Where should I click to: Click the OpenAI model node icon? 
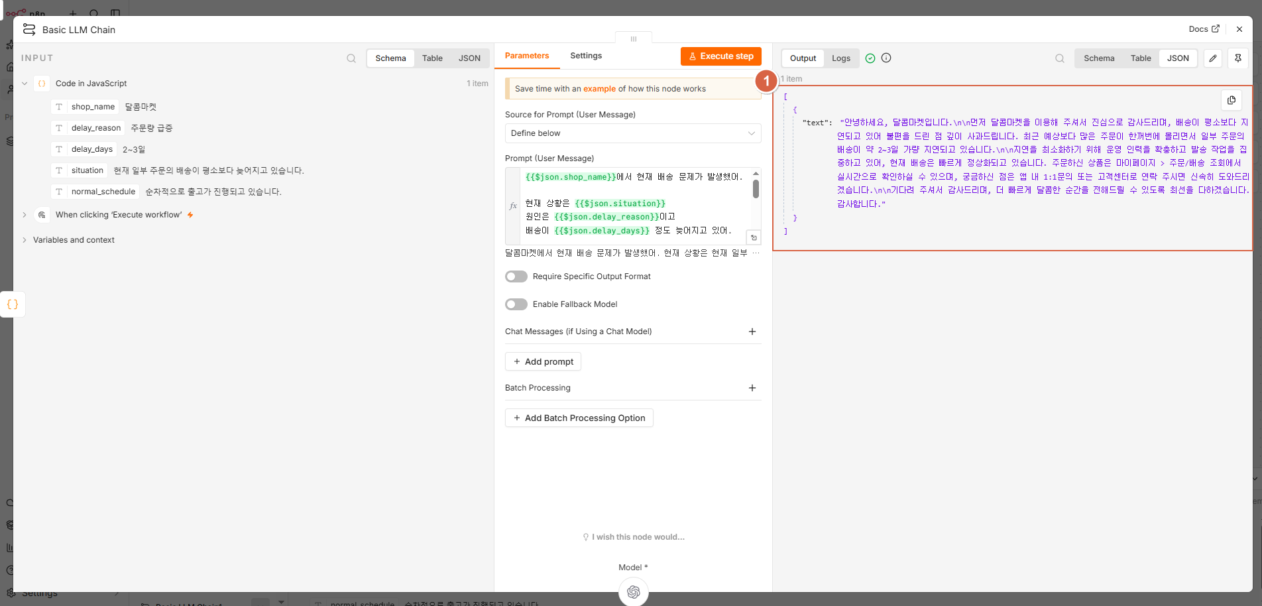coord(633,591)
